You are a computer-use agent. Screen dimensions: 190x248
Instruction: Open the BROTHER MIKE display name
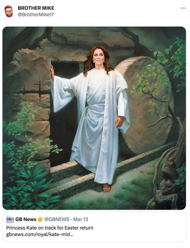click(36, 8)
